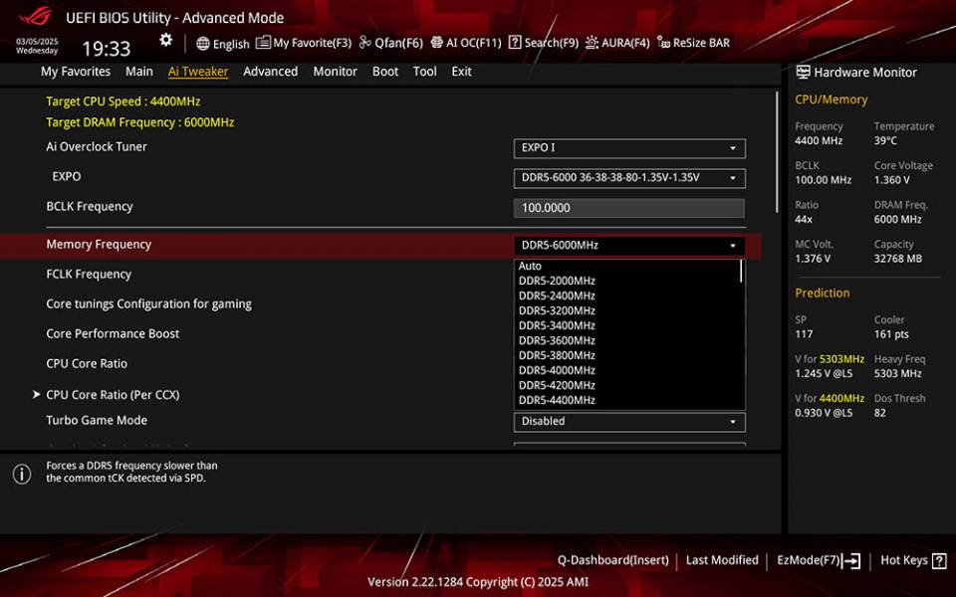Open settings via the gear icon

point(166,40)
